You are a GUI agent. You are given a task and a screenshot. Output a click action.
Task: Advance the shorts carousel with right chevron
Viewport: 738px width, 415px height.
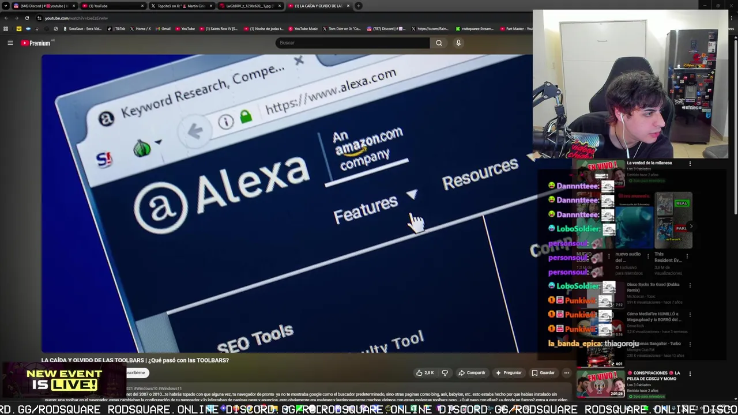coord(690,227)
